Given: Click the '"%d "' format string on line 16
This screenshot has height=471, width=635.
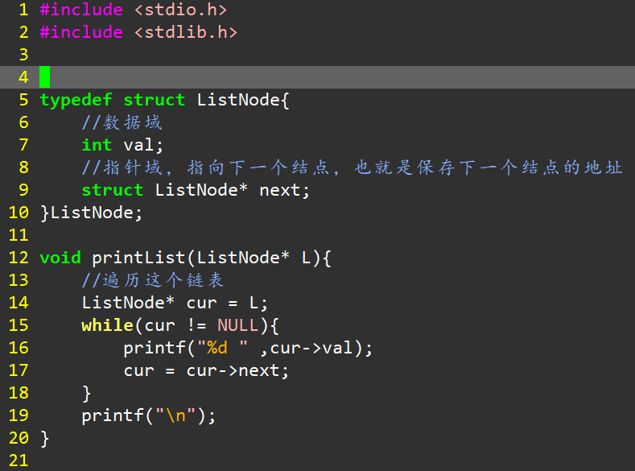Looking at the screenshot, I should (x=222, y=348).
